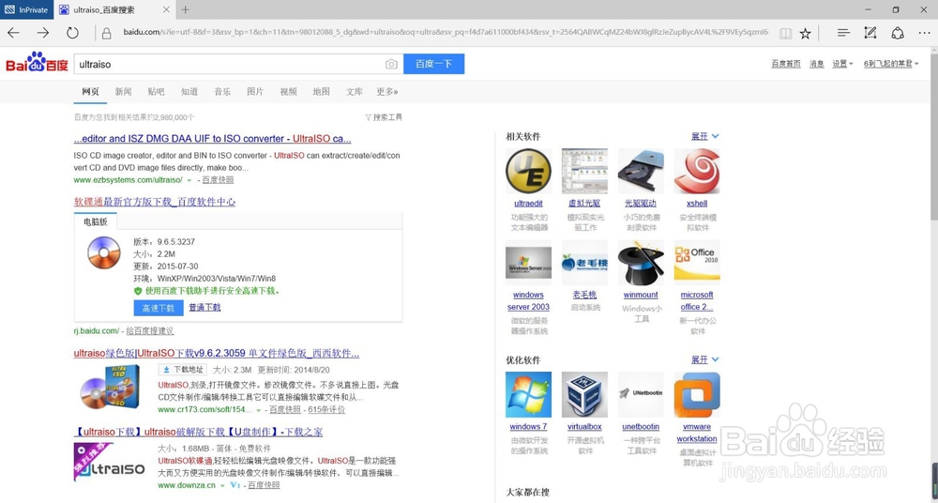Screen dimensions: 938x503
Task: Click the 普通下载 link
Action: (x=204, y=307)
